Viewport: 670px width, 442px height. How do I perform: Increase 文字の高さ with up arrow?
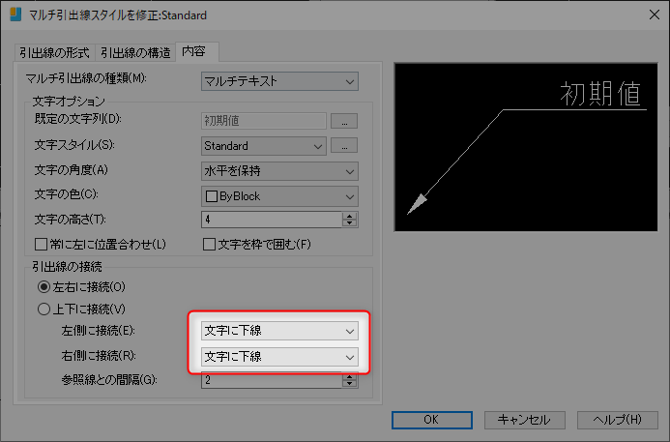(350, 216)
